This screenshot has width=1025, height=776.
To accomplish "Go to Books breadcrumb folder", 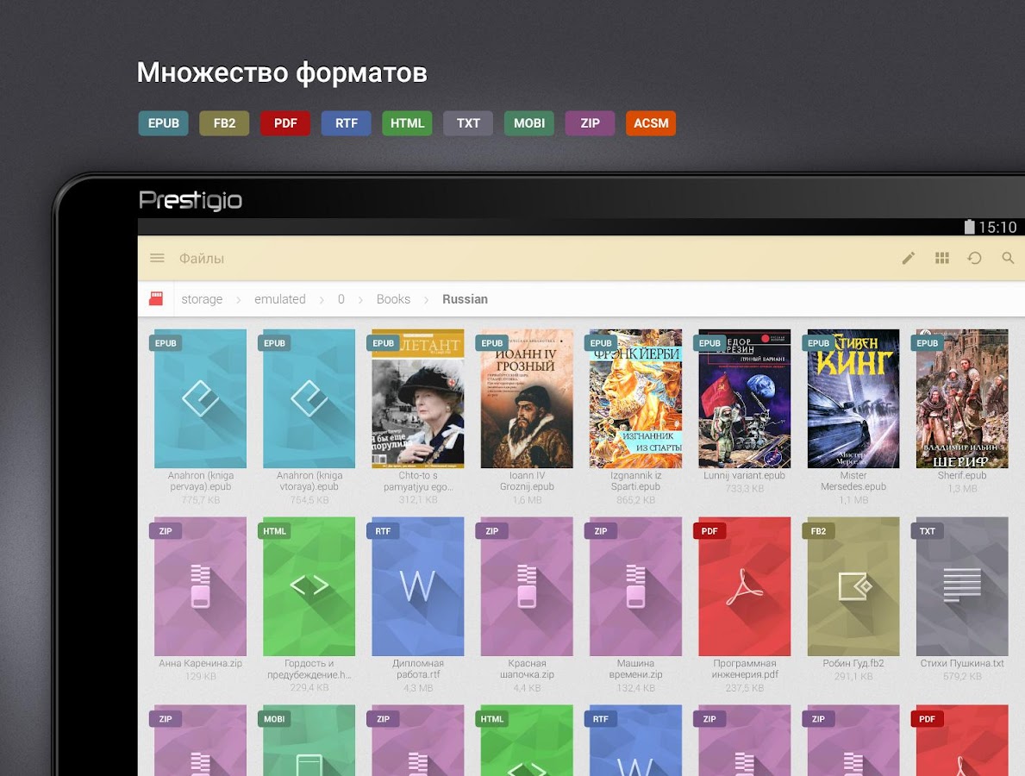I will pyautogui.click(x=393, y=299).
